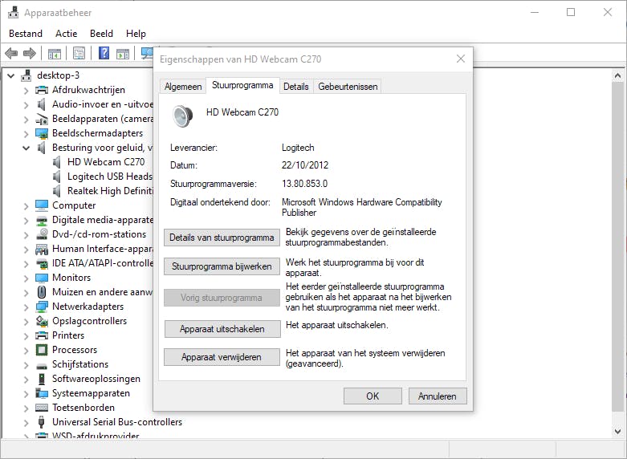Select the Monitors tree label
The width and height of the screenshot is (627, 459).
[x=71, y=278]
